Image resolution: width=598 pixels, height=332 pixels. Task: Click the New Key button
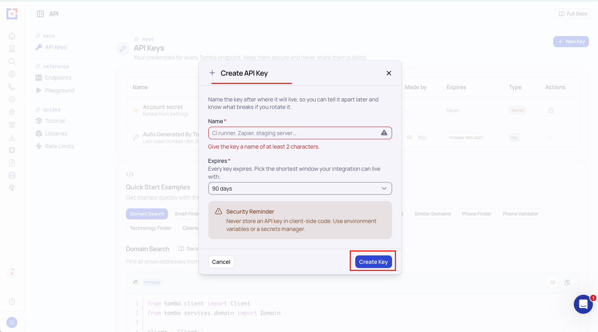coord(571,42)
